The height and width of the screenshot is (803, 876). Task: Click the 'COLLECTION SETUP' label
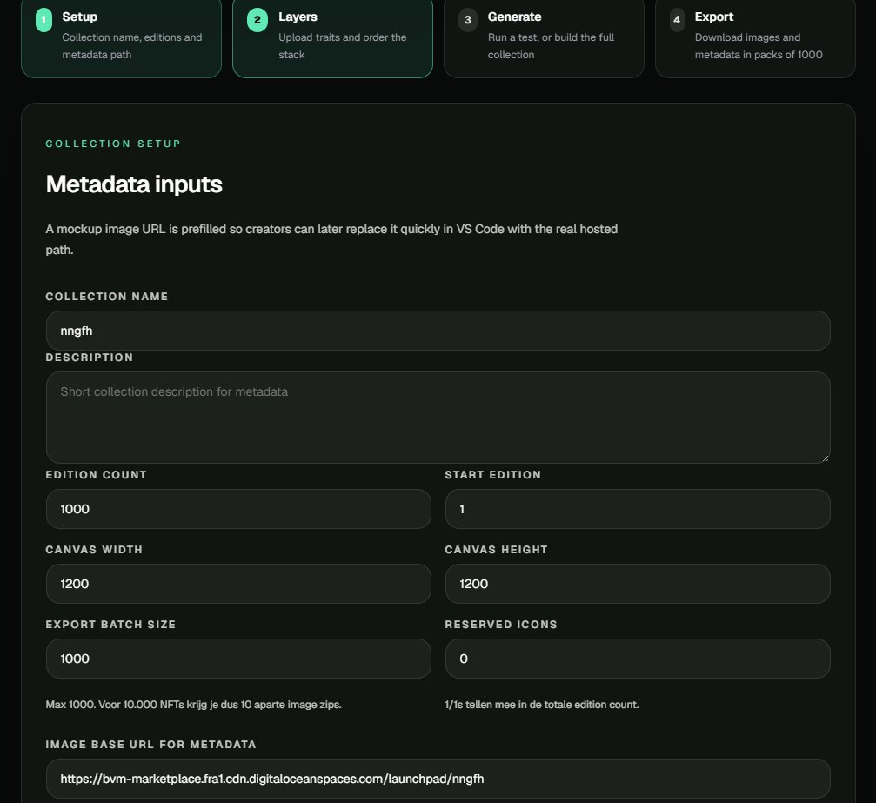[x=113, y=144]
